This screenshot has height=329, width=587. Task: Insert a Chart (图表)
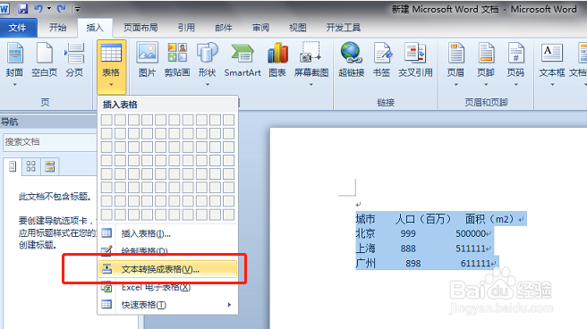pos(277,60)
